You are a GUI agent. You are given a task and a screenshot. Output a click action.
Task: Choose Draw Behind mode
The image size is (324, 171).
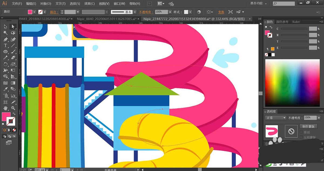coord(9,136)
